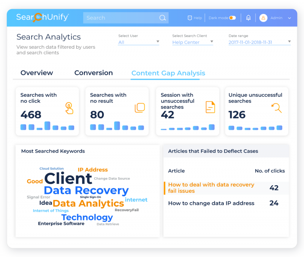Open notifications bell
Image resolution: width=304 pixels, height=257 pixels.
coord(249,18)
